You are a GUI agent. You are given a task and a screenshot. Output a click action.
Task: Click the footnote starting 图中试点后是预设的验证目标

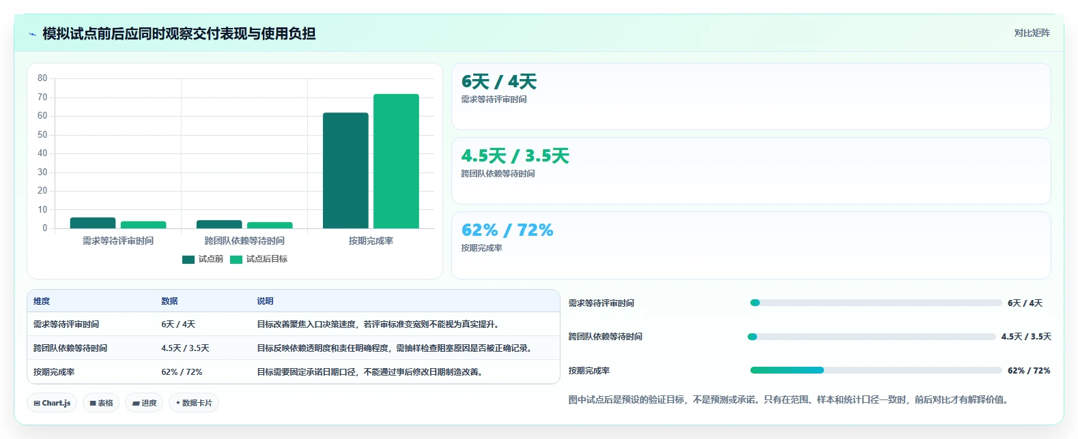click(x=789, y=400)
